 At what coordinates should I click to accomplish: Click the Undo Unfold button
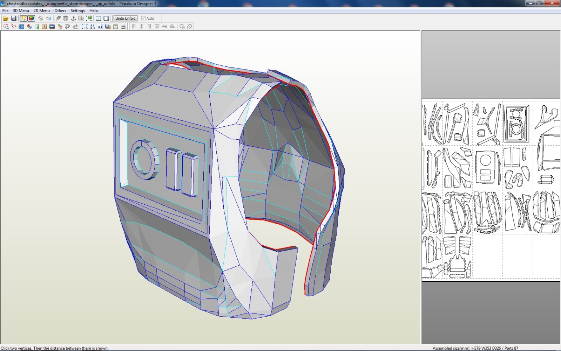pos(125,18)
